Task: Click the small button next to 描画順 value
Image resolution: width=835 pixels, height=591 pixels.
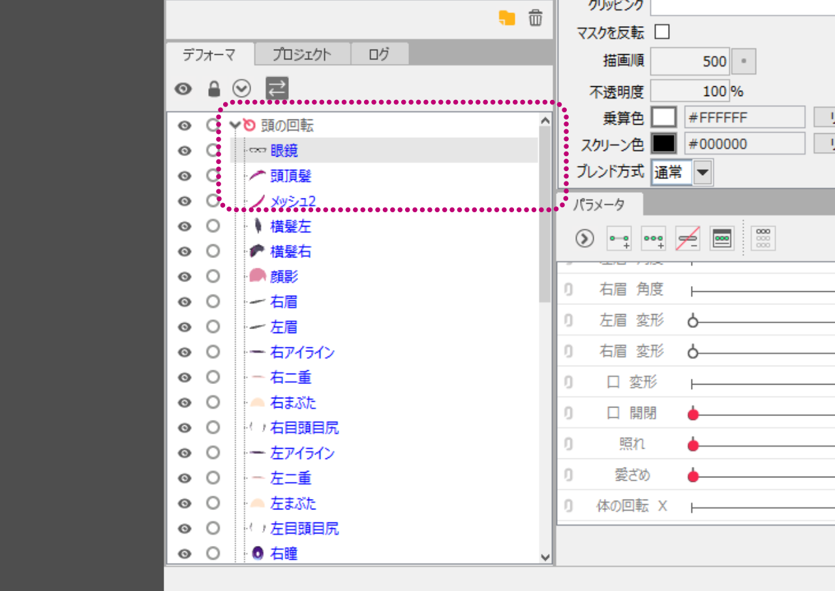Action: point(744,61)
